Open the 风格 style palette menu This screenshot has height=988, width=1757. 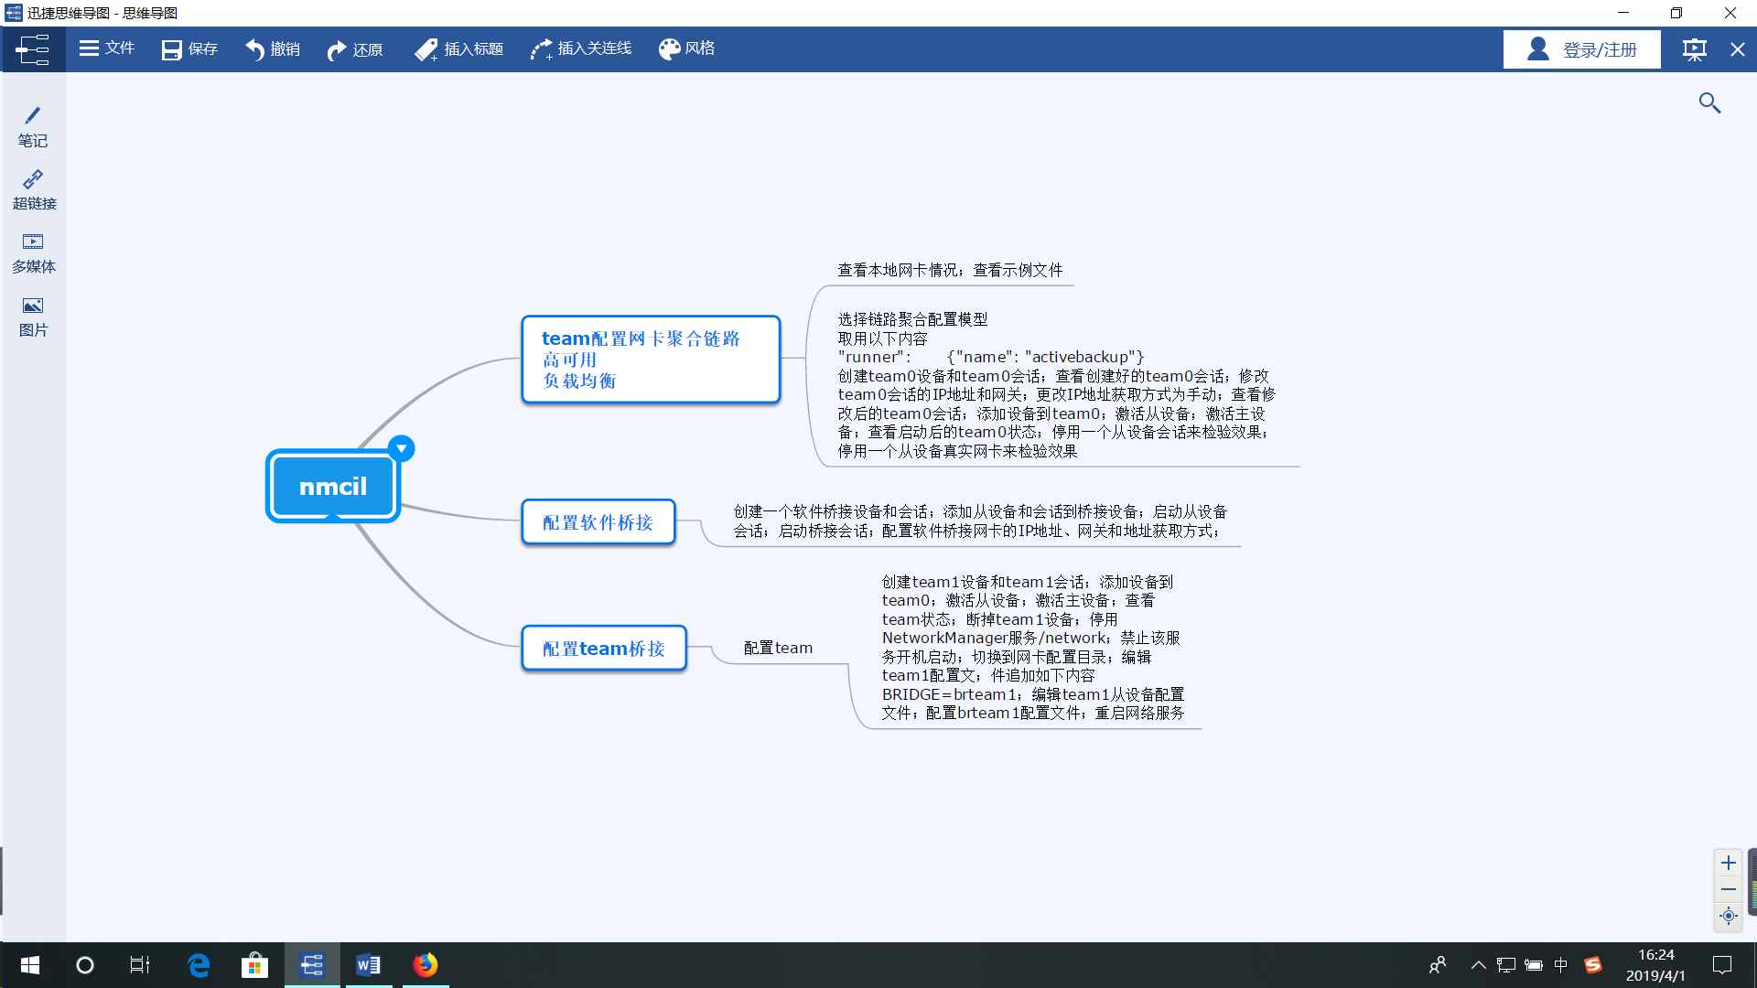pos(687,48)
